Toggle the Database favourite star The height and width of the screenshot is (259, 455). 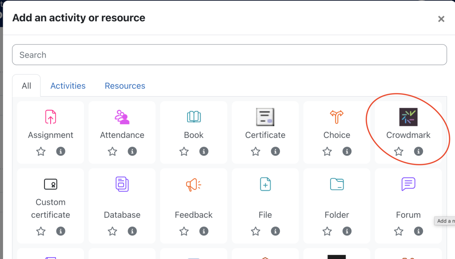coord(112,231)
